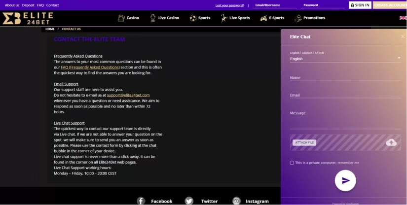Open the About us link
Viewport: 407px width, 205px height.
(12, 5)
